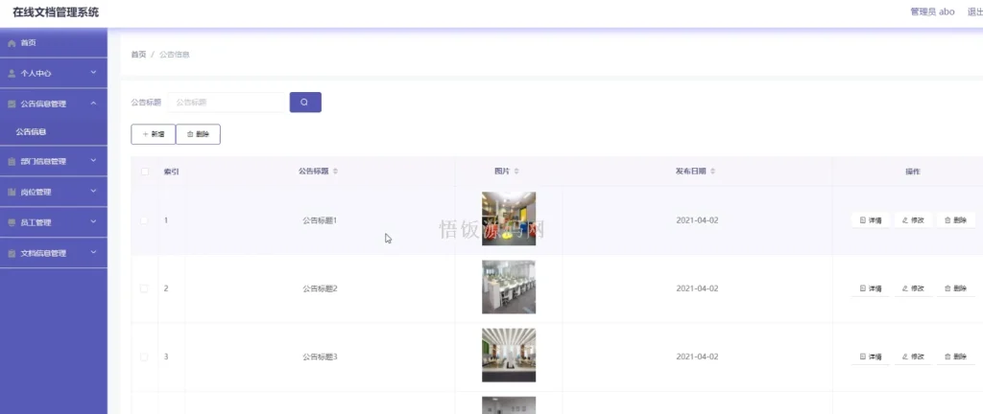Click the 新增 button
983x414 pixels.
point(153,134)
